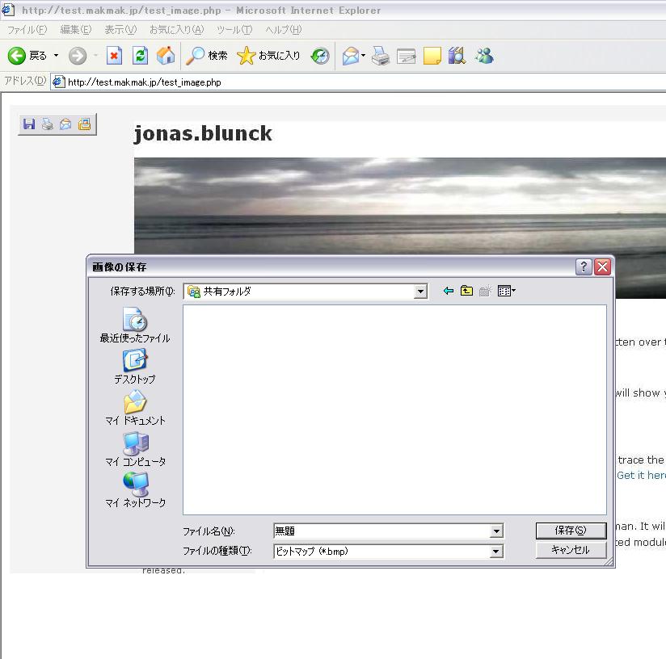Select 最近使ったファイル in the places bar
Screen dimensions: 666x659
pyautogui.click(x=135, y=325)
